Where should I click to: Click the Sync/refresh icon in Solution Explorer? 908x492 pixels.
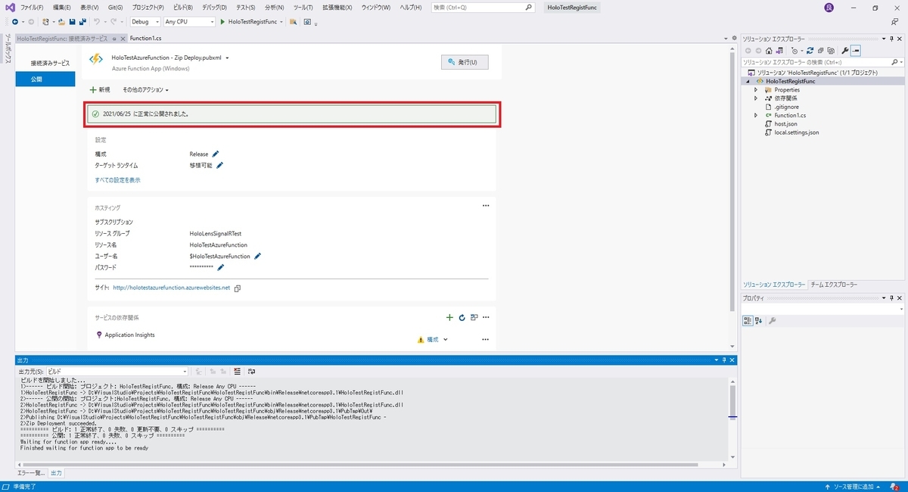(x=810, y=51)
